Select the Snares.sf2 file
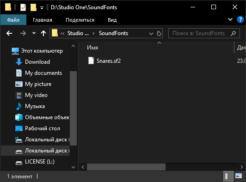 coord(109,61)
